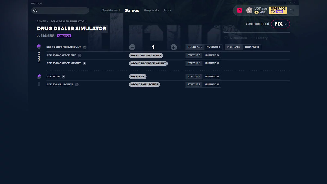Increase pocket item amount with plus button
327x184 pixels.
click(174, 47)
